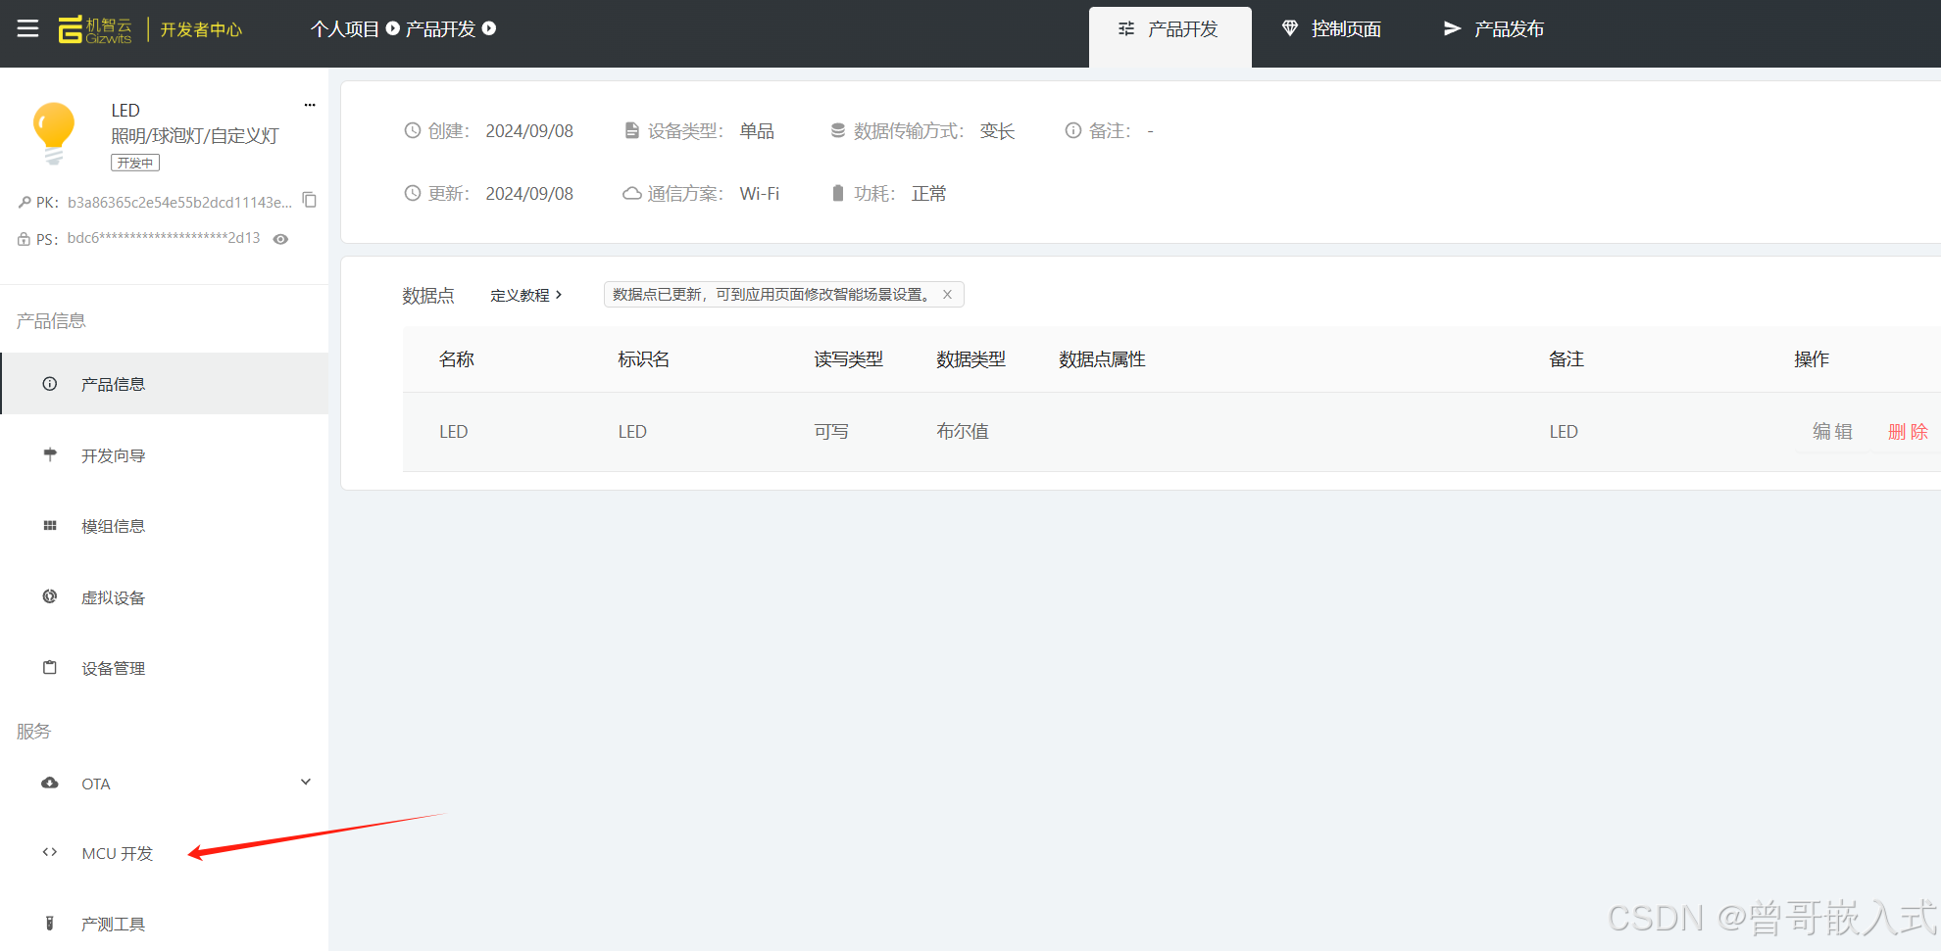Open the 开发者中心 link
Viewport: 1941px width, 951px height.
[x=201, y=29]
